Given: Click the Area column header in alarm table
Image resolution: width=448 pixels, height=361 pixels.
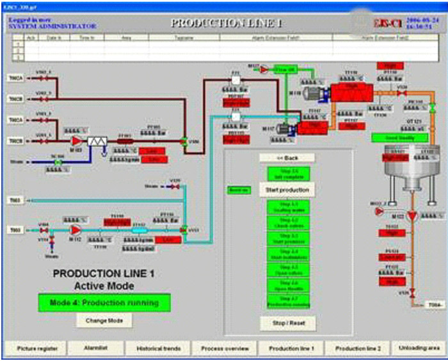Looking at the screenshot, I should [x=126, y=38].
